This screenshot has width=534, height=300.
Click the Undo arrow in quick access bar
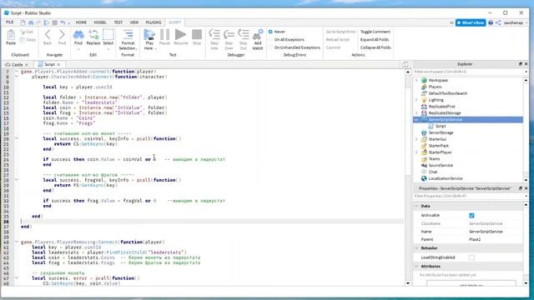pyautogui.click(x=63, y=22)
